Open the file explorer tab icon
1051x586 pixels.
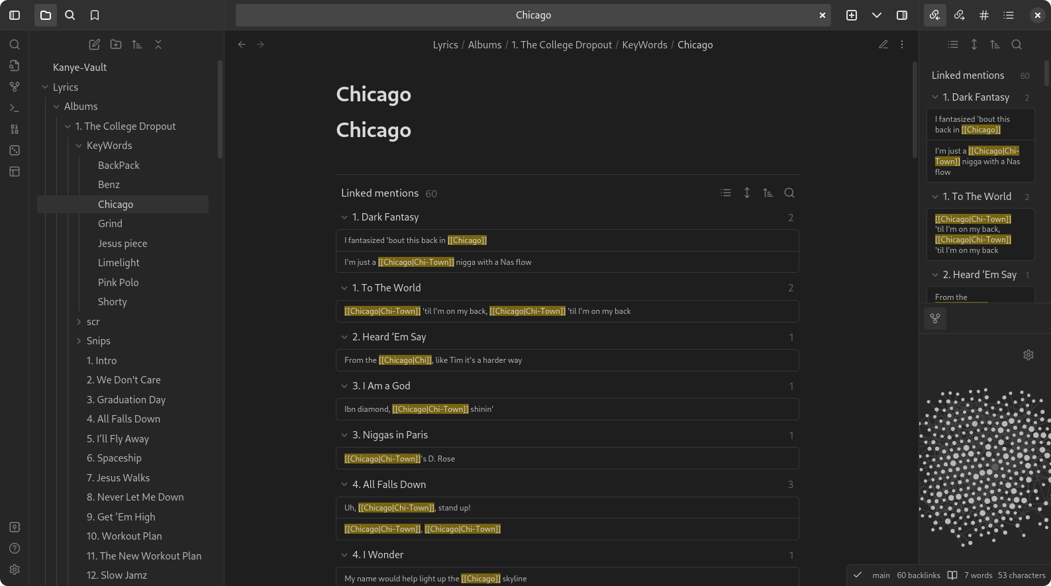point(46,15)
